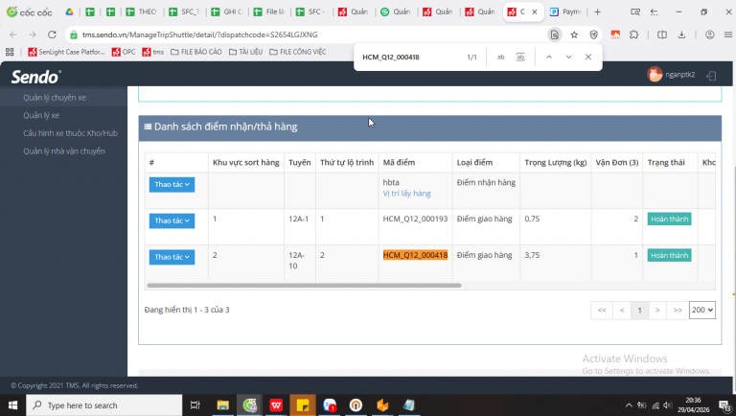Open FILE CÔNG VIỆC bookmark folder
Viewport: 736px width, 416px height.
click(298, 52)
